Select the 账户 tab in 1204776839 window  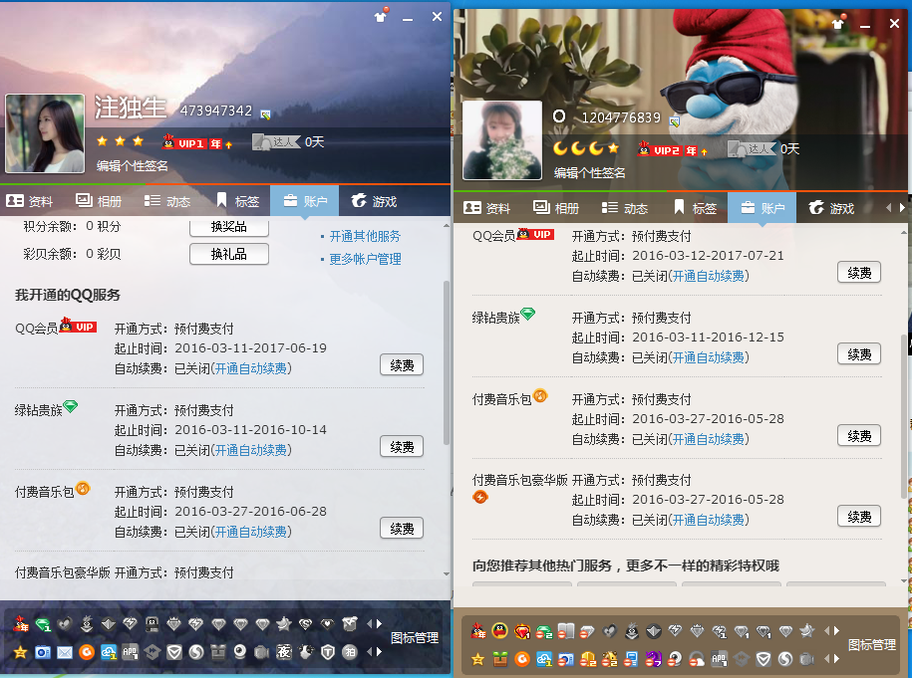[x=761, y=208]
